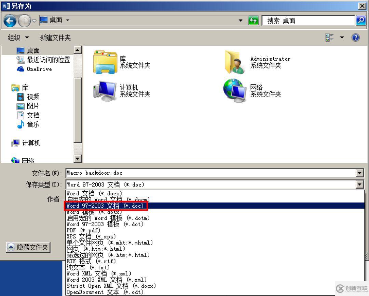Image resolution: width=369 pixels, height=296 pixels.
Task: Open help with the blue question mark
Action: [355, 38]
